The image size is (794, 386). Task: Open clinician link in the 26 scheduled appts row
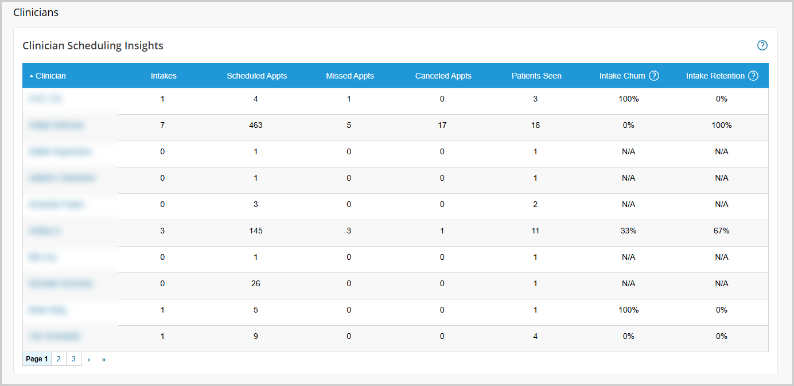(x=60, y=283)
